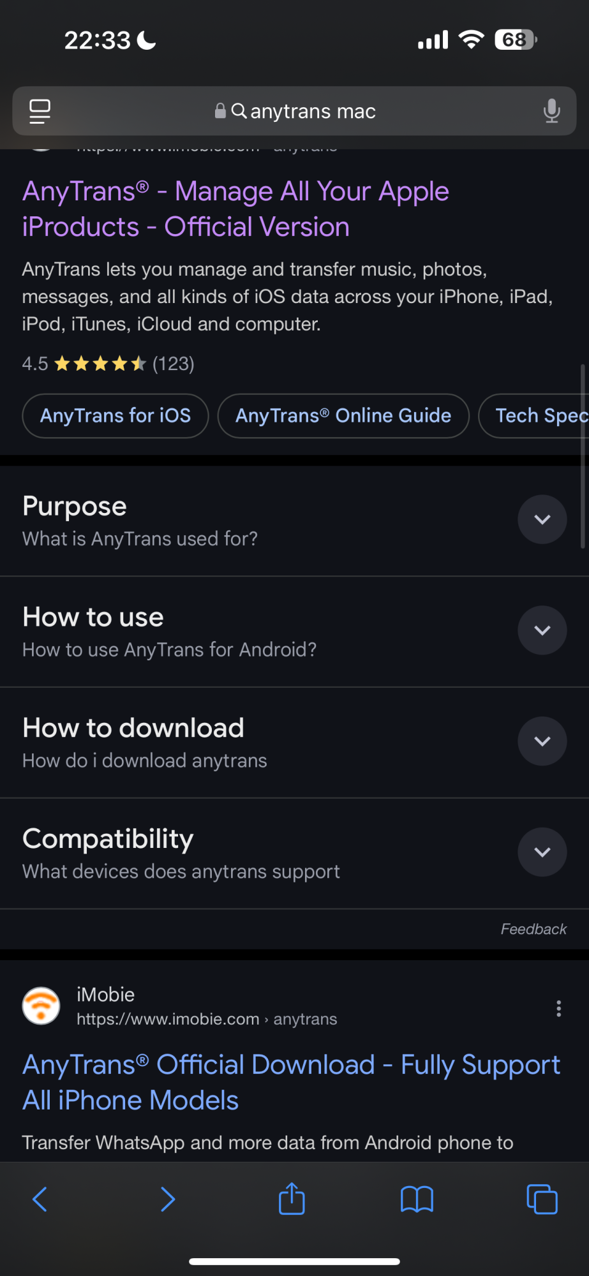Show open tabs overview icon

coord(542,1199)
